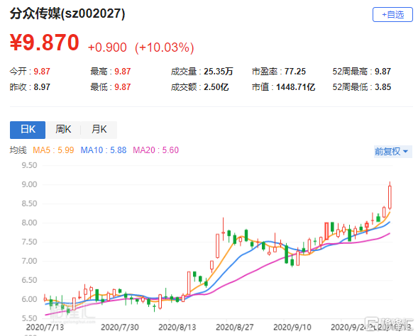Click the 52周最低 value 3.85
The height and width of the screenshot is (336, 418).
click(x=383, y=87)
